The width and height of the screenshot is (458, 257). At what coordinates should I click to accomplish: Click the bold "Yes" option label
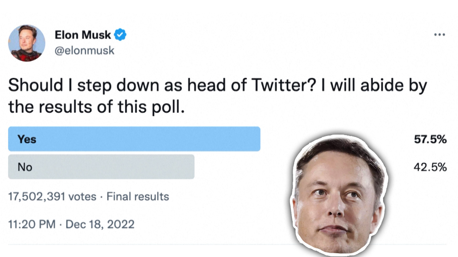27,139
